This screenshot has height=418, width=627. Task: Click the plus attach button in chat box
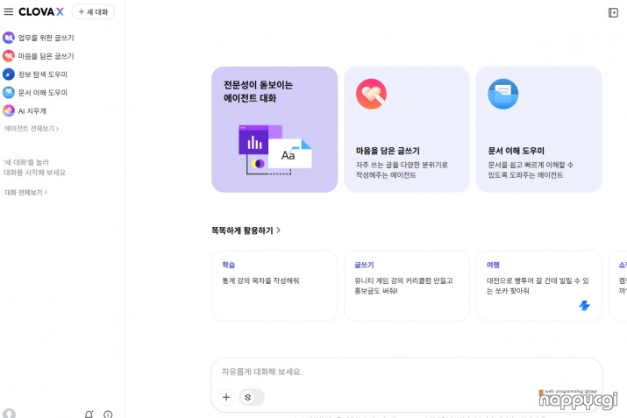(x=226, y=397)
